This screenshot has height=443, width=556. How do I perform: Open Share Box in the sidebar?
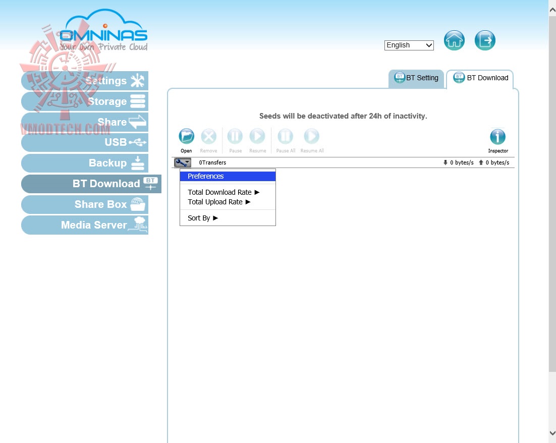pos(85,204)
